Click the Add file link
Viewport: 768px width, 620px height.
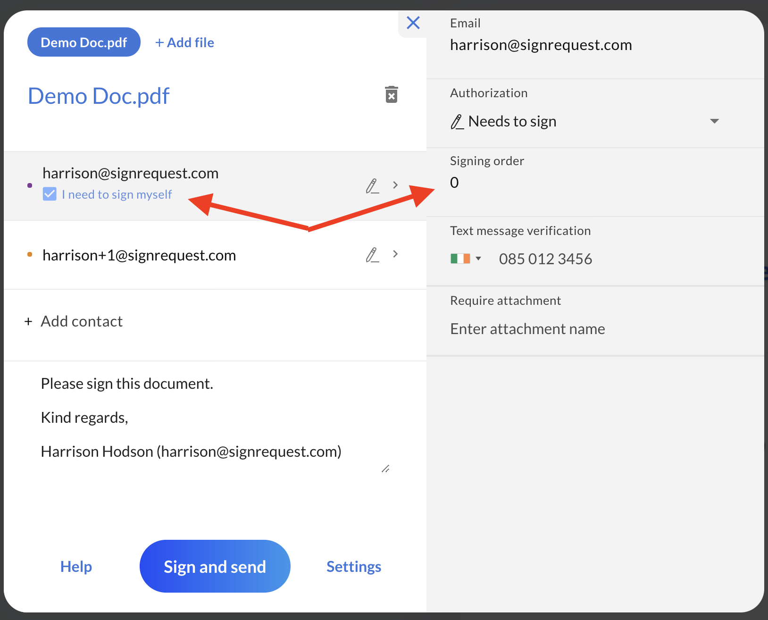[184, 42]
